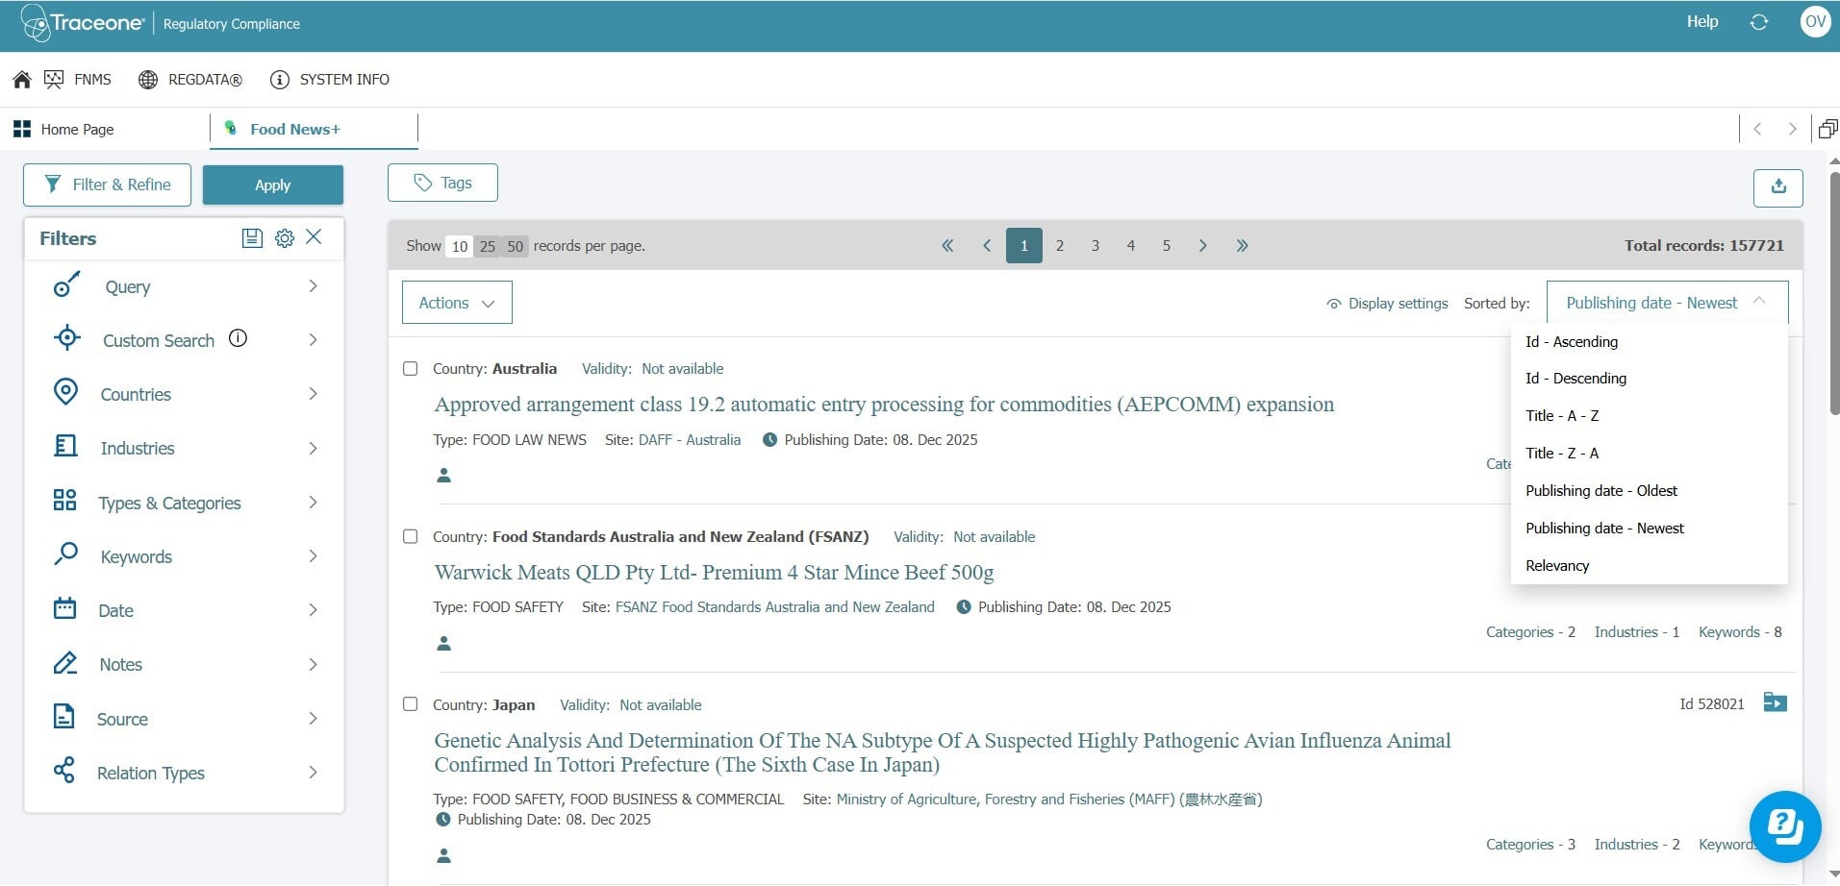Viewport: 1840px width, 886px height.
Task: Show 25 records per page
Action: [488, 247]
